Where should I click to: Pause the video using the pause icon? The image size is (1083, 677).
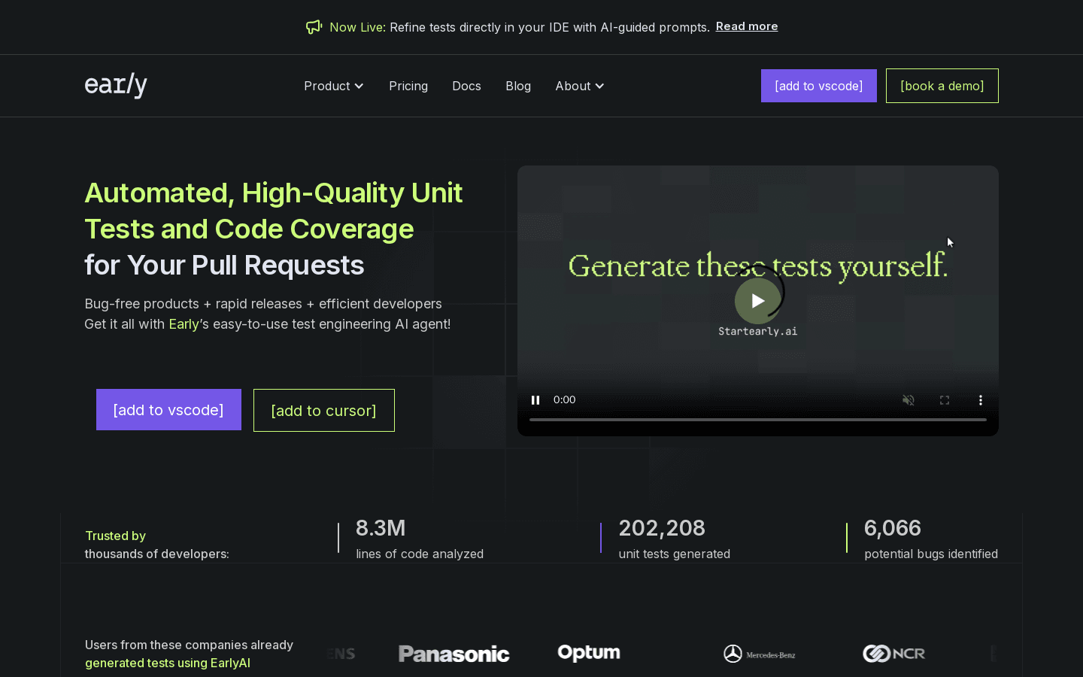click(535, 400)
